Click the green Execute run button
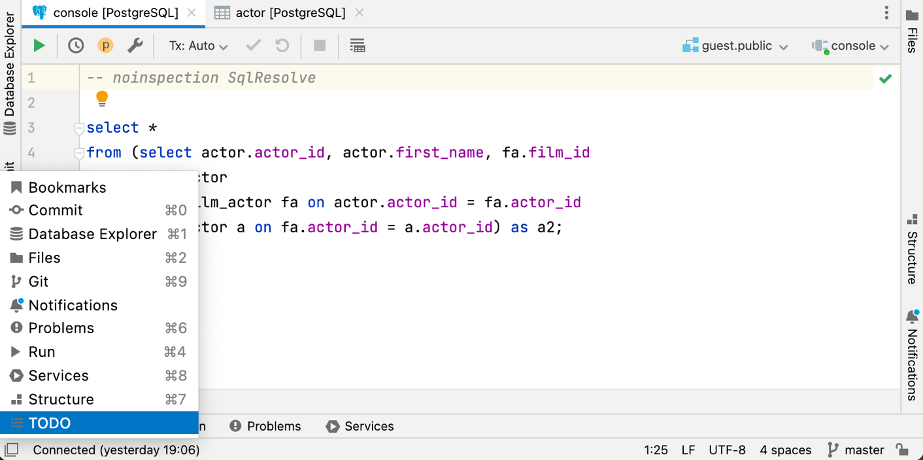 tap(39, 46)
